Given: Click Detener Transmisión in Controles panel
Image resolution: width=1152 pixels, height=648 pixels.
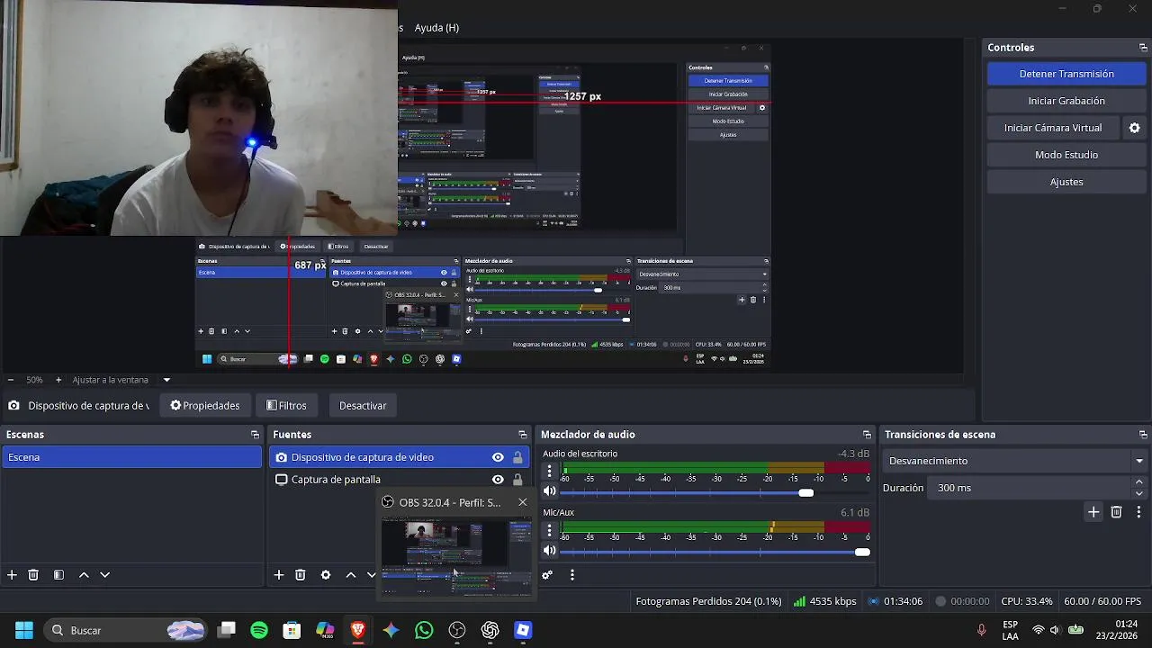Looking at the screenshot, I should (1066, 74).
